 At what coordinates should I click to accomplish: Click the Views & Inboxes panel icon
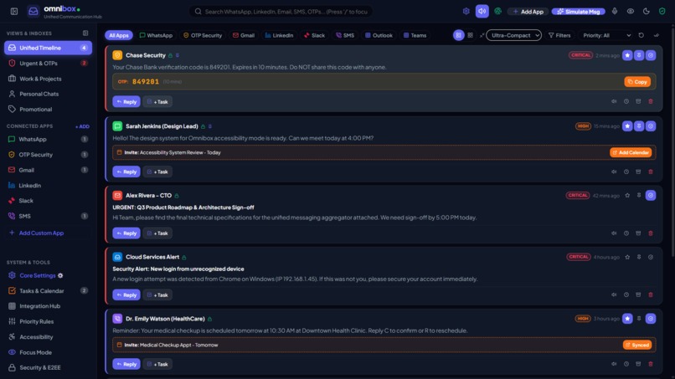pos(85,33)
